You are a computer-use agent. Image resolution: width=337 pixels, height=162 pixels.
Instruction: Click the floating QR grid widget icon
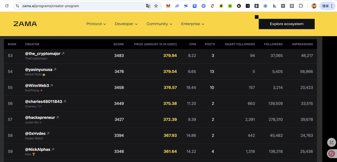(x=331, y=142)
